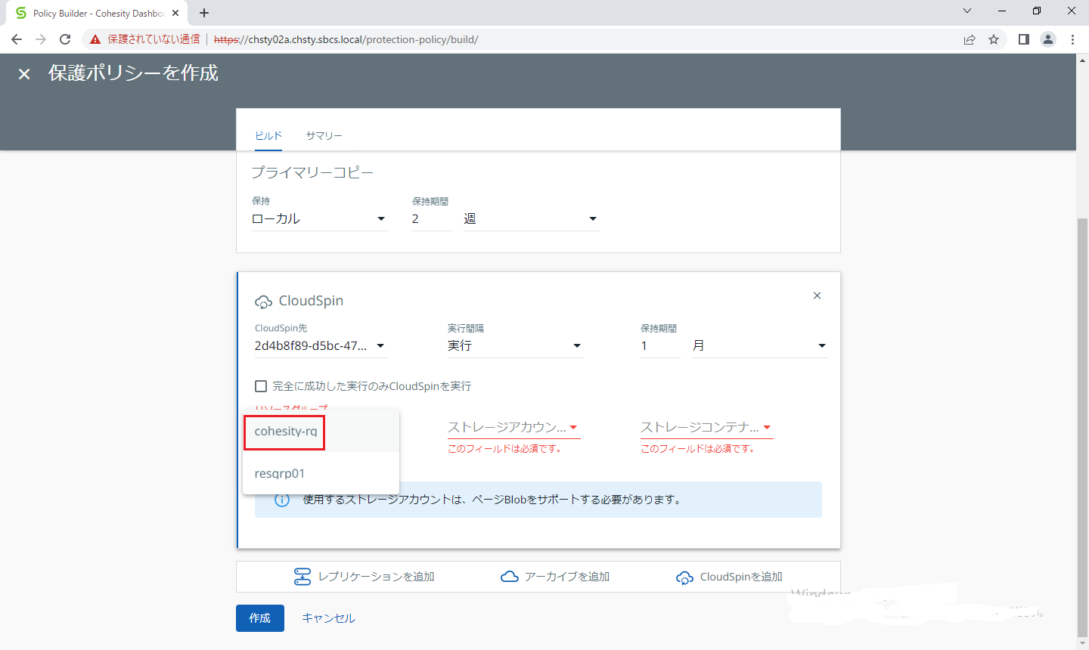
Task: Reload the browser page
Action: click(65, 39)
